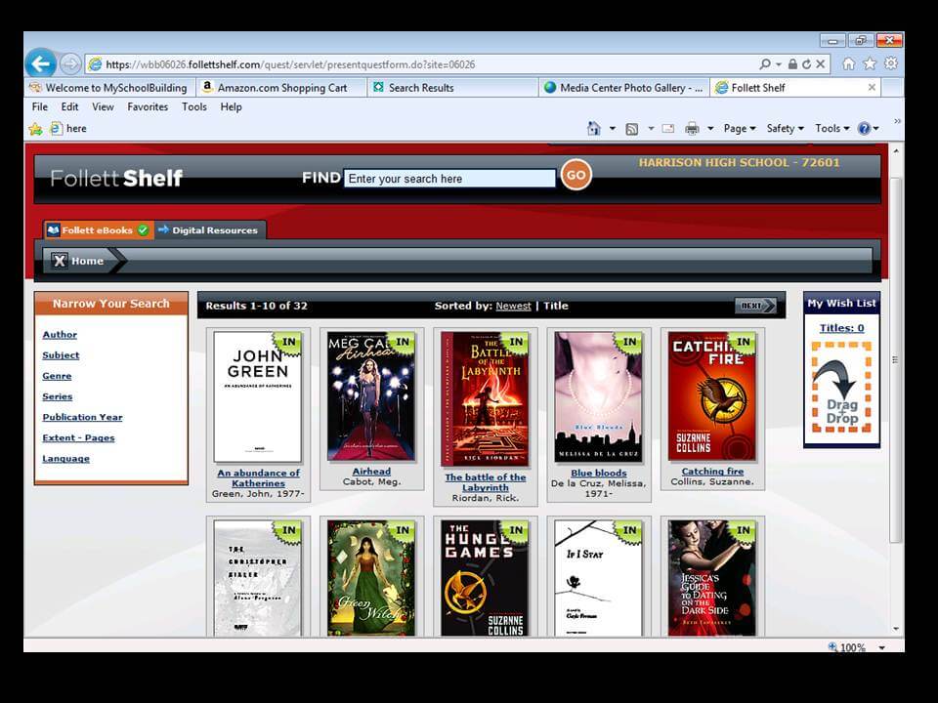
Task: Narrow search by Series
Action: click(x=58, y=396)
